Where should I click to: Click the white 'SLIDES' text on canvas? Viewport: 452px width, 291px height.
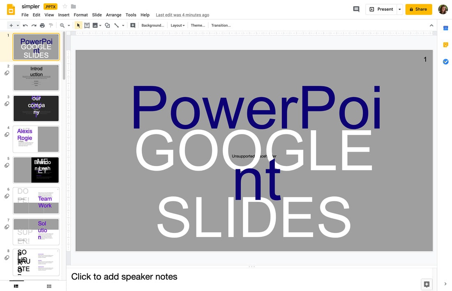254,217
